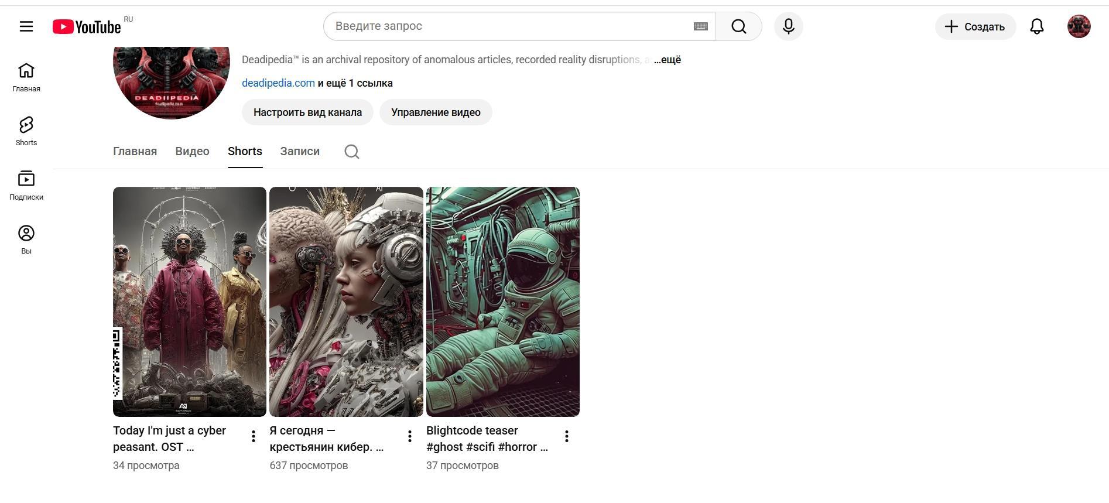This screenshot has width=1109, height=503.
Task: Go to Shorts in sidebar
Action: coord(26,131)
